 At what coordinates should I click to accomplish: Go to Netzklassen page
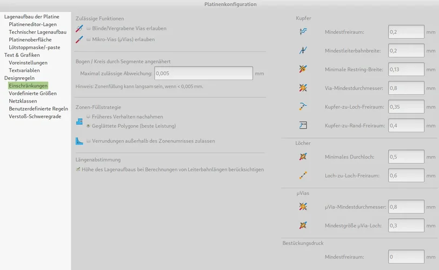coord(23,101)
